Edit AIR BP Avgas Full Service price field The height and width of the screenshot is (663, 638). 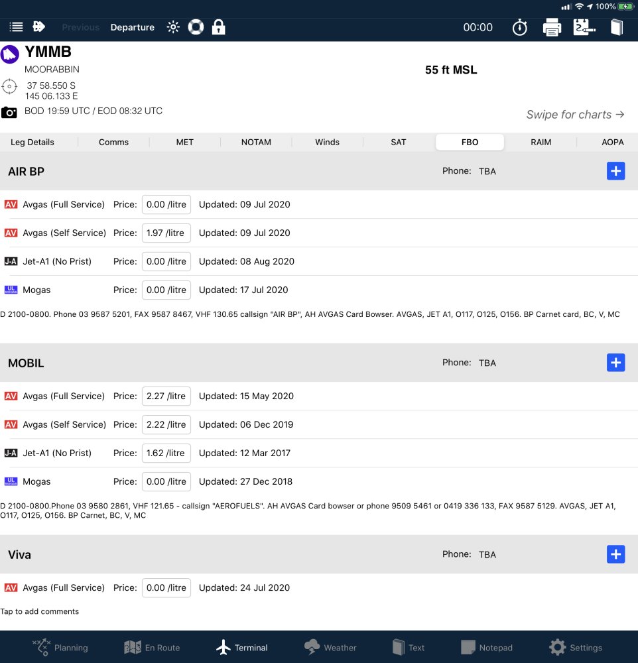click(166, 205)
